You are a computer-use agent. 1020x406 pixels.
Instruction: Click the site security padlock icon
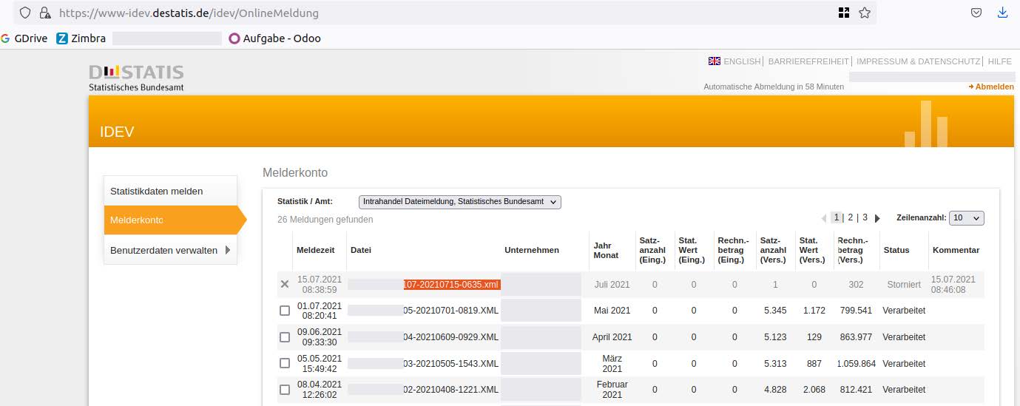pos(45,13)
